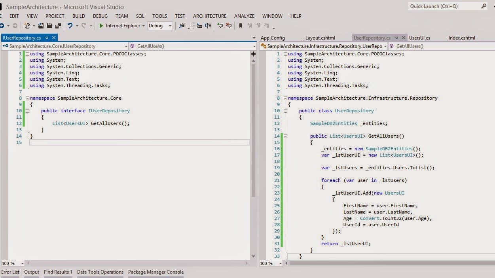Toggle a bookmark on the current line

240,26
